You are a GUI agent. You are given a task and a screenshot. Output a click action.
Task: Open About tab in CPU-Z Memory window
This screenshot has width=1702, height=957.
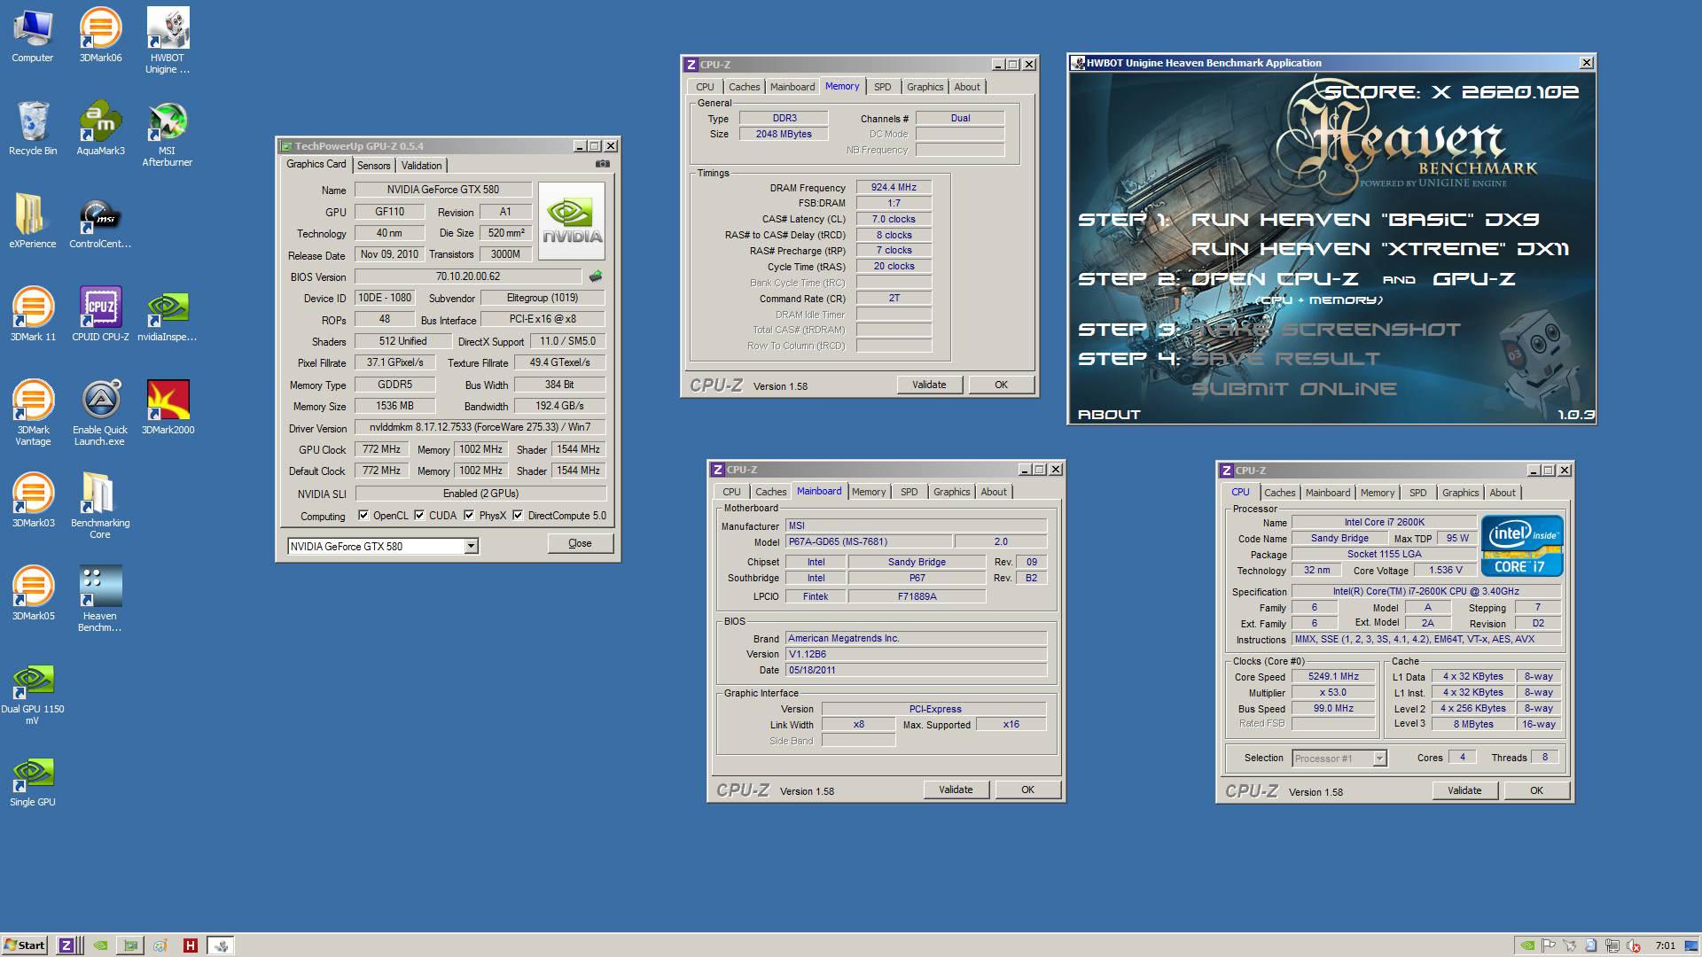pos(967,87)
